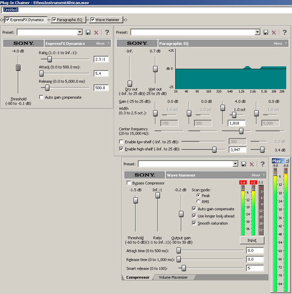Viewport: 292px width, 294px height.
Task: Click the Attack value field 5.4
Action: click(101, 74)
